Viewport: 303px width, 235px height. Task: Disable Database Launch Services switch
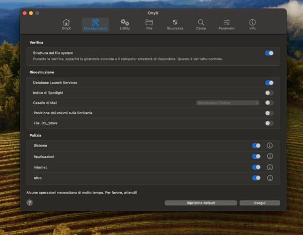[269, 83]
